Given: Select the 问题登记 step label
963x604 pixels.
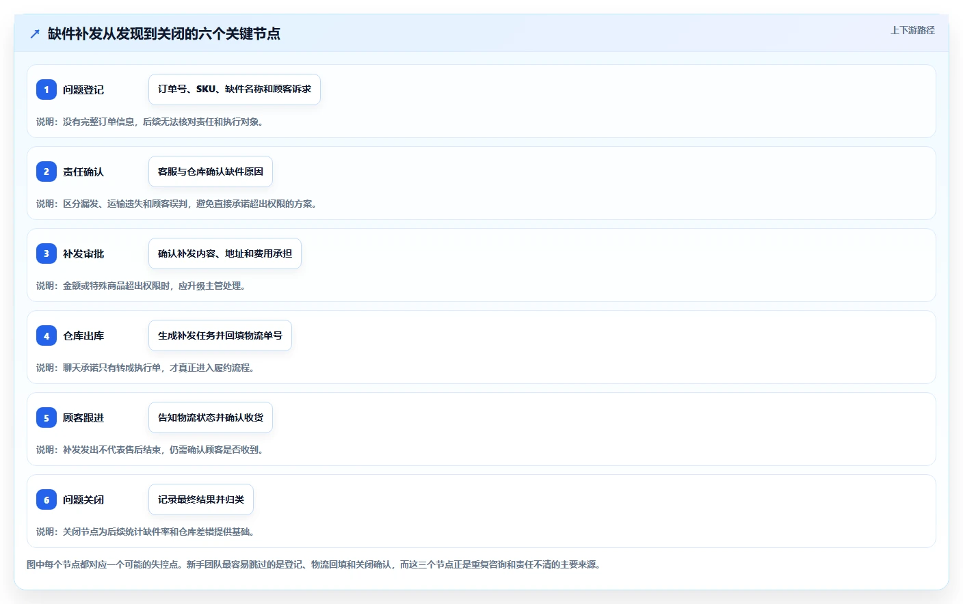Looking at the screenshot, I should tap(83, 90).
